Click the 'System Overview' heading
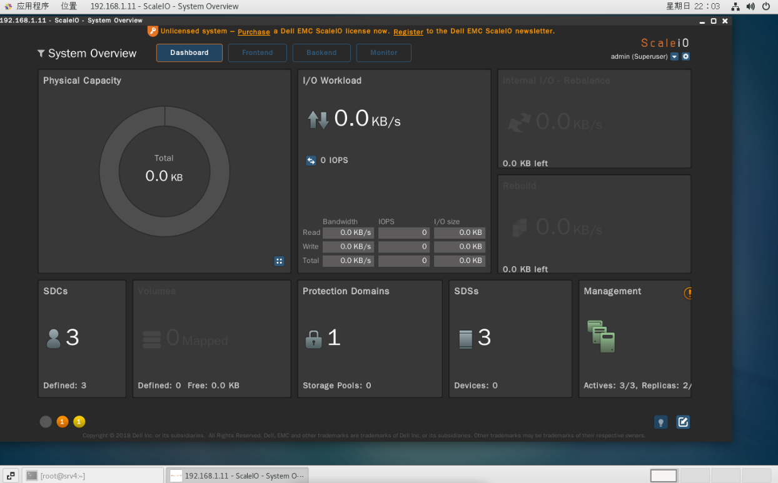 93,54
